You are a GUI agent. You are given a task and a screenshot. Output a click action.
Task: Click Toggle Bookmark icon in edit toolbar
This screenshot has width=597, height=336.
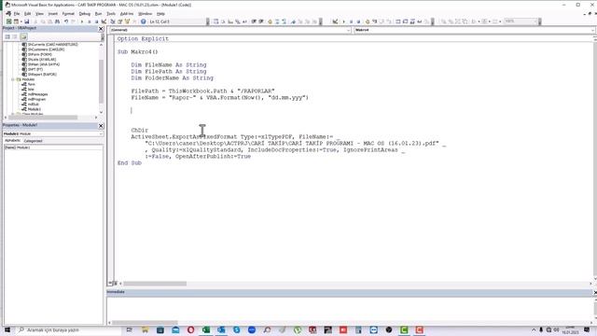(x=293, y=21)
